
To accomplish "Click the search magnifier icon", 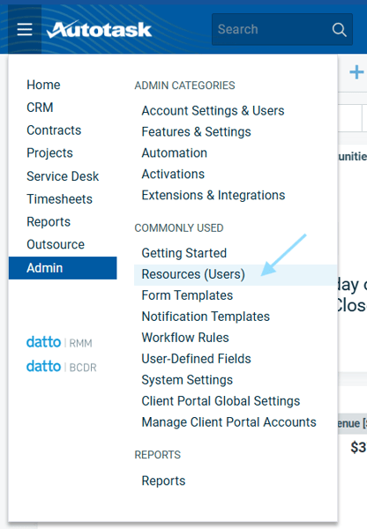I will coord(340,30).
